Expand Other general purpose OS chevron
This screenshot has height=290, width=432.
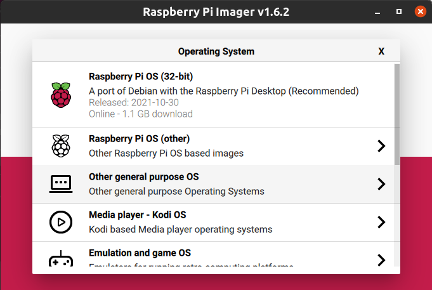click(381, 184)
